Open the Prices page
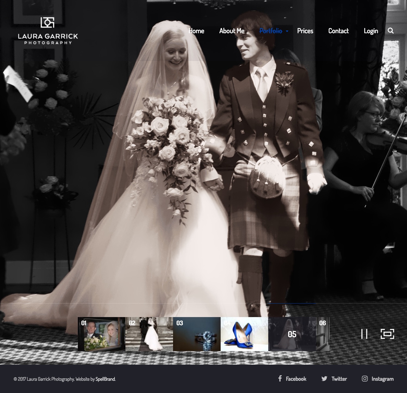The height and width of the screenshot is (393, 407). pos(305,31)
